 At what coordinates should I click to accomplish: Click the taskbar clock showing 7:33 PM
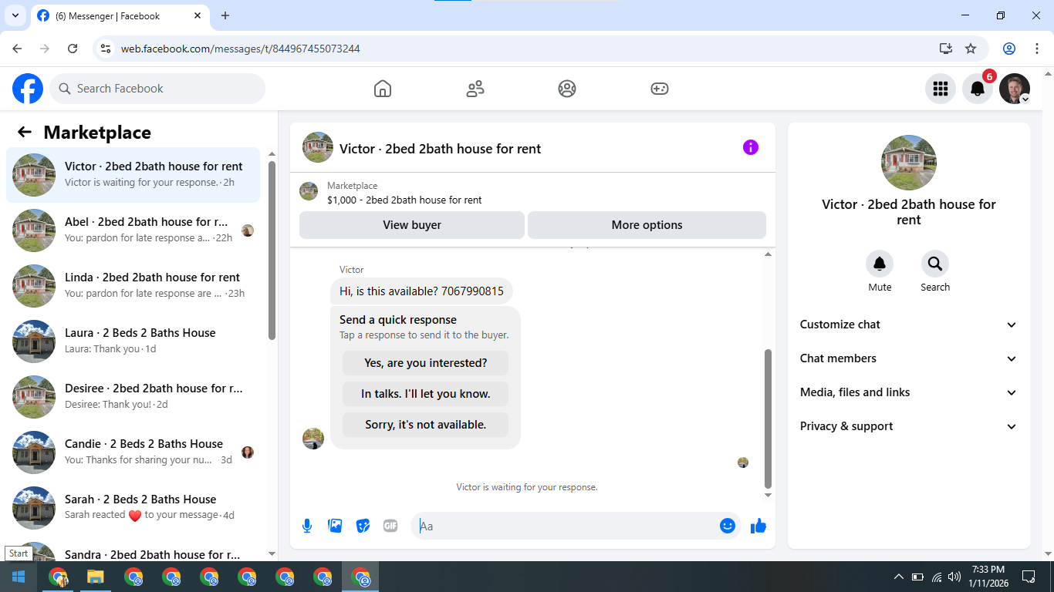(x=988, y=577)
